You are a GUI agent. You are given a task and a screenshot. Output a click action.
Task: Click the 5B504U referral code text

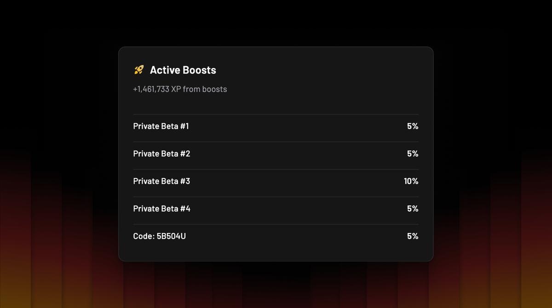pyautogui.click(x=172, y=236)
